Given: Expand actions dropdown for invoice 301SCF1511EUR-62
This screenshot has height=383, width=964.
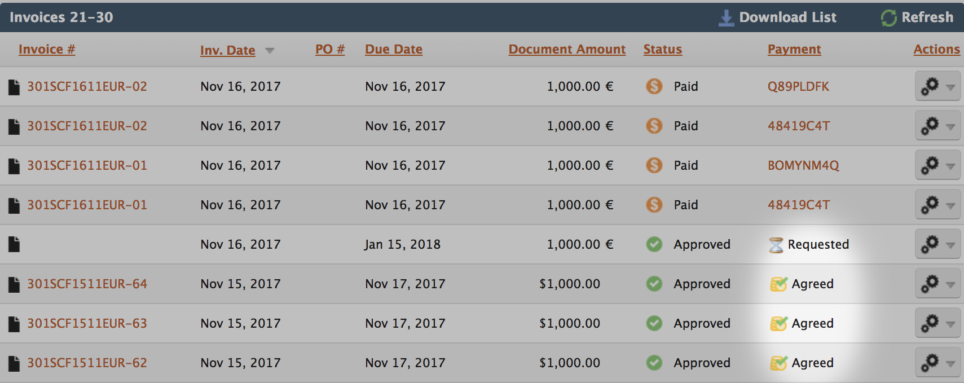Looking at the screenshot, I should [950, 364].
